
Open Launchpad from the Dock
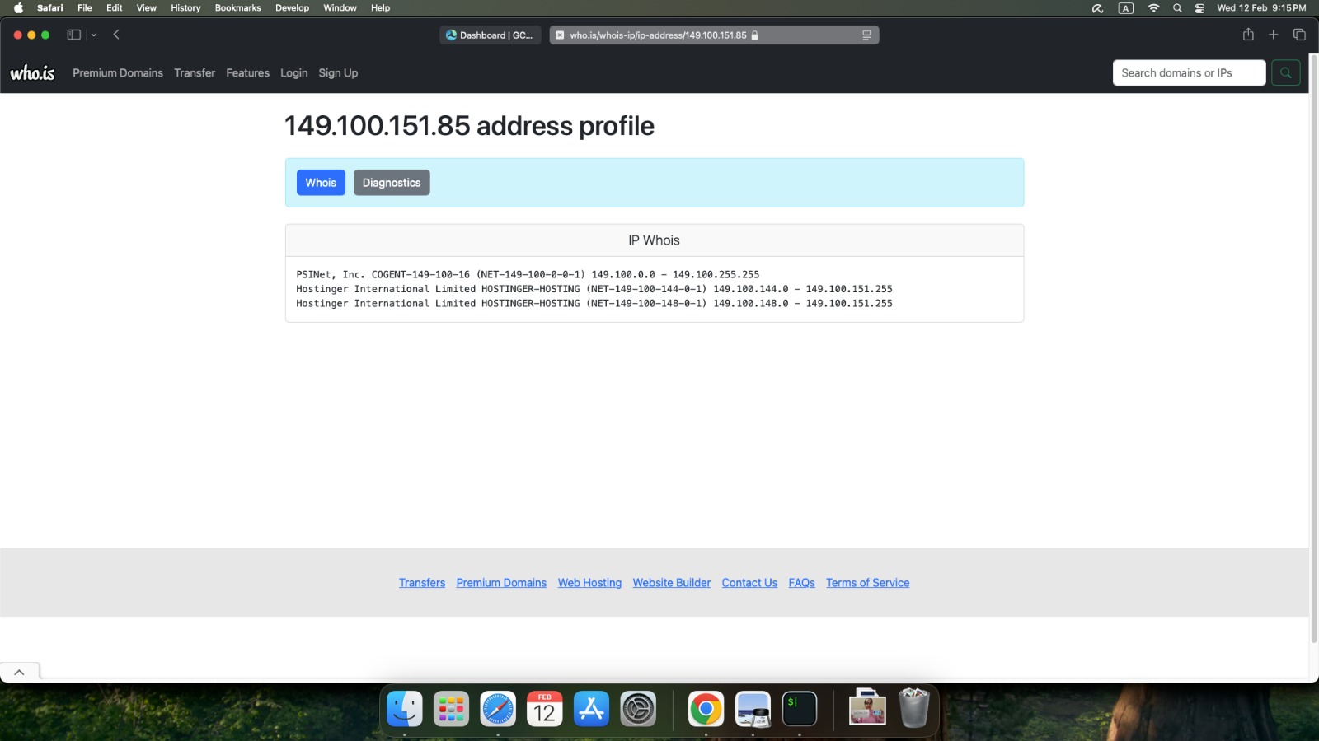451,709
